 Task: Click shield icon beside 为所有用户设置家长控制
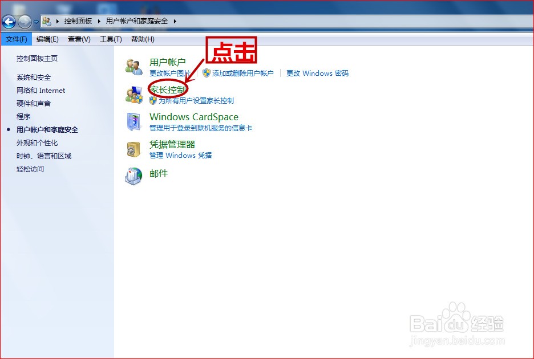pos(153,100)
